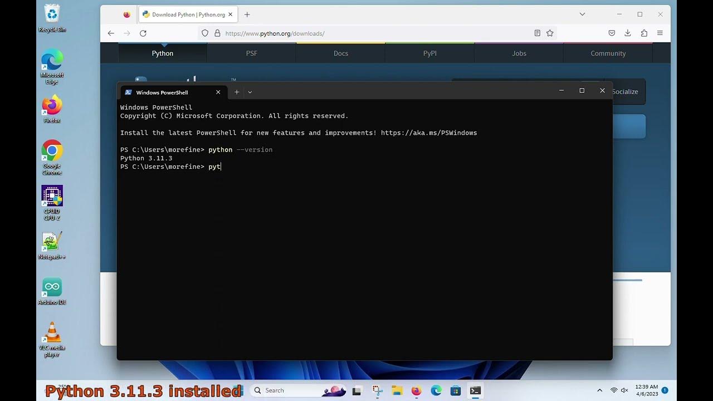Image resolution: width=713 pixels, height=401 pixels.
Task: Minimize the Firefox window
Action: pos(619,14)
